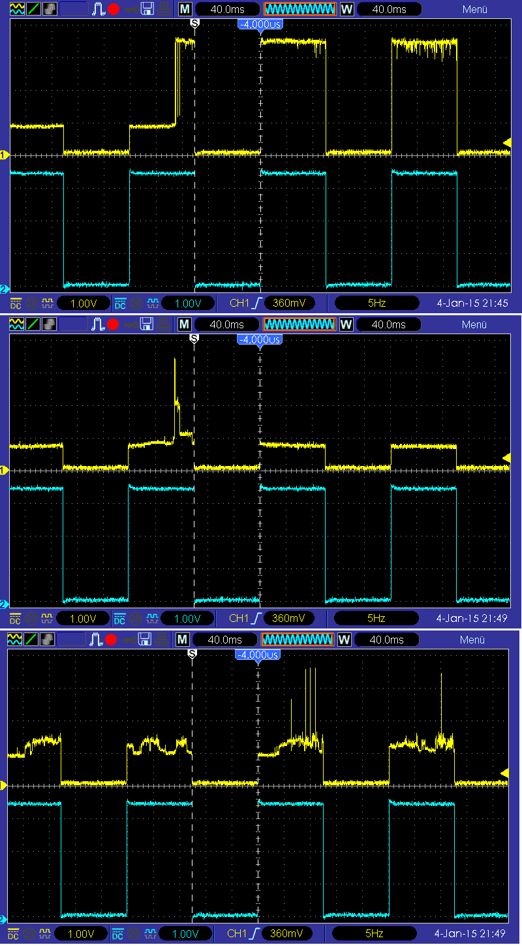Click the S trigger position marker in bottom capture

click(x=192, y=653)
